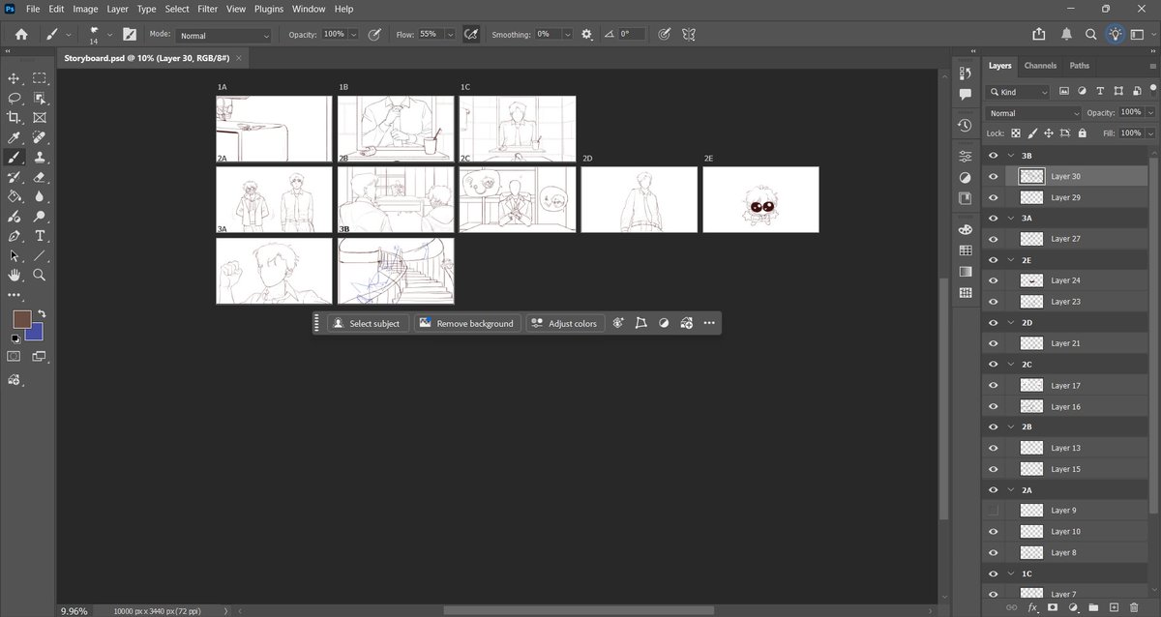Viewport: 1161px width, 617px height.
Task: Collapse the 2E layer group
Action: [1011, 260]
